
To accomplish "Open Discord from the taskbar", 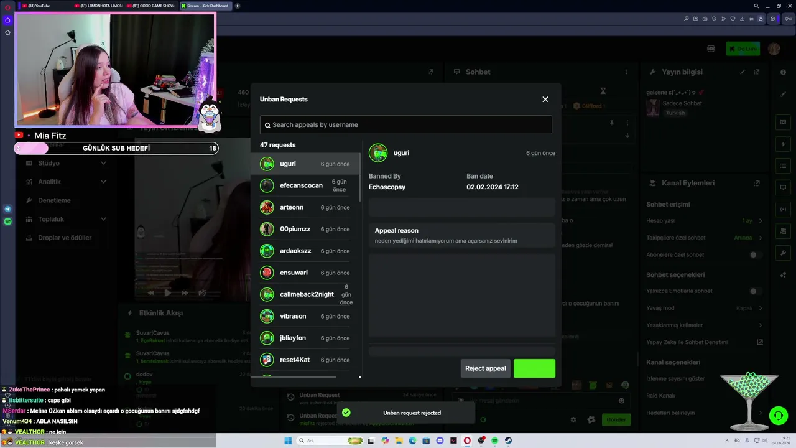I will pos(440,441).
